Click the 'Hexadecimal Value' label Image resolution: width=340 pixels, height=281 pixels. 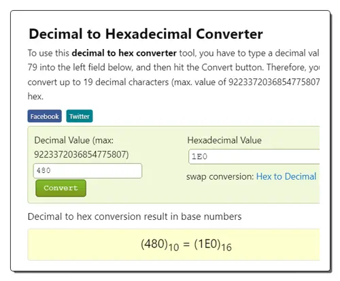pyautogui.click(x=224, y=140)
